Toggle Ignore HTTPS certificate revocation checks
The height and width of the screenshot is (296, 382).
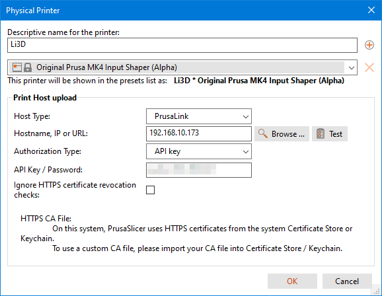(150, 190)
